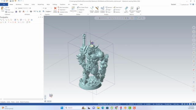Toggle Endpoints display
Screen dimensions: 196x110
pos(81,10)
